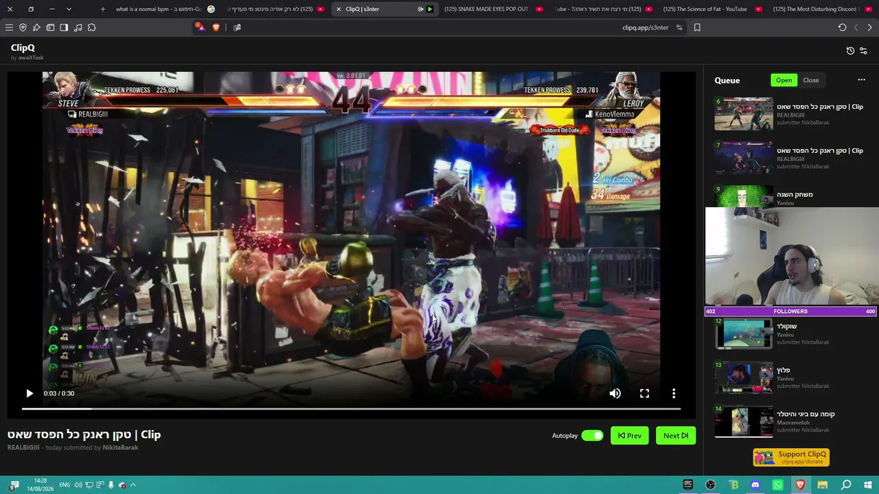Open the music note icon in the toolbar
This screenshot has height=494, width=879.
point(78,27)
